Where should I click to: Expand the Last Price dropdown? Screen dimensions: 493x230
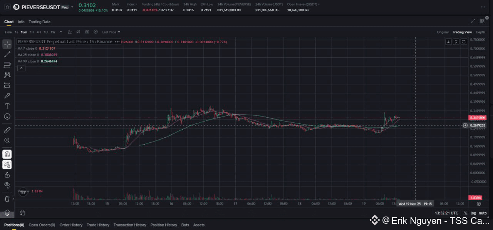[x=111, y=32]
